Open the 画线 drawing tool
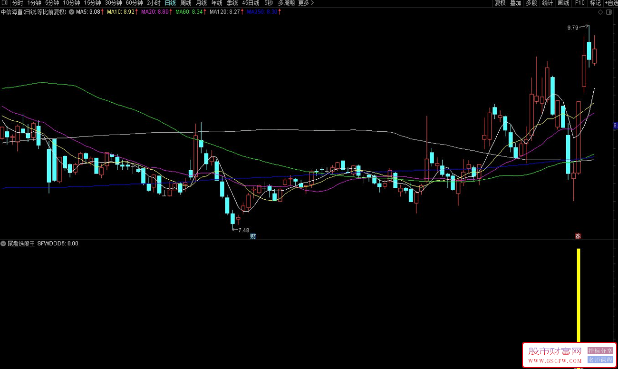 point(563,3)
